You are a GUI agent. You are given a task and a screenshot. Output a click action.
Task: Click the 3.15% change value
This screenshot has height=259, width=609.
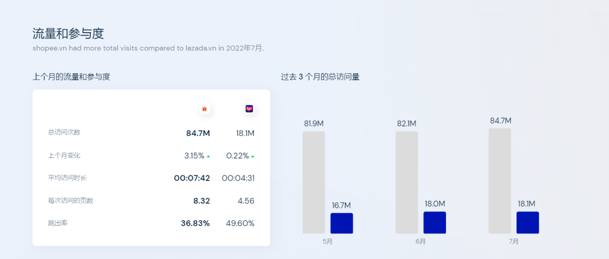[194, 156]
